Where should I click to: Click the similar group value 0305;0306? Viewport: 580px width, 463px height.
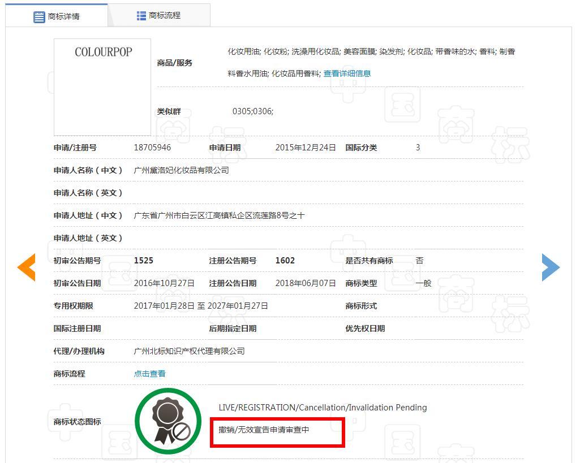tap(252, 111)
